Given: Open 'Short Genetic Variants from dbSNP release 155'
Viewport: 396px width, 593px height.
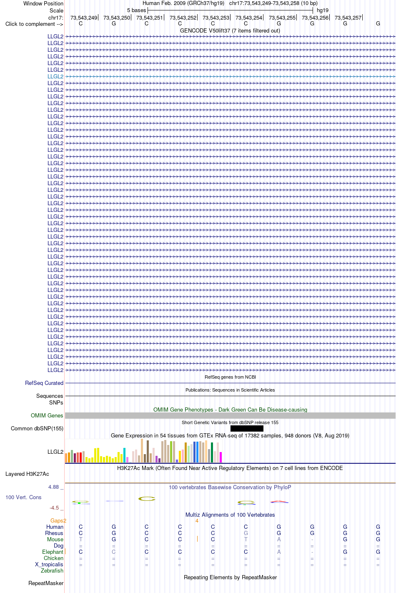Looking at the screenshot, I should click(x=230, y=422).
